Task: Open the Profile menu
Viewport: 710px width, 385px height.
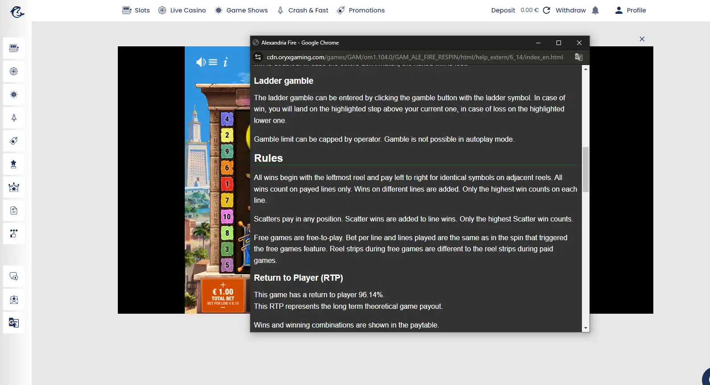Action: point(631,10)
